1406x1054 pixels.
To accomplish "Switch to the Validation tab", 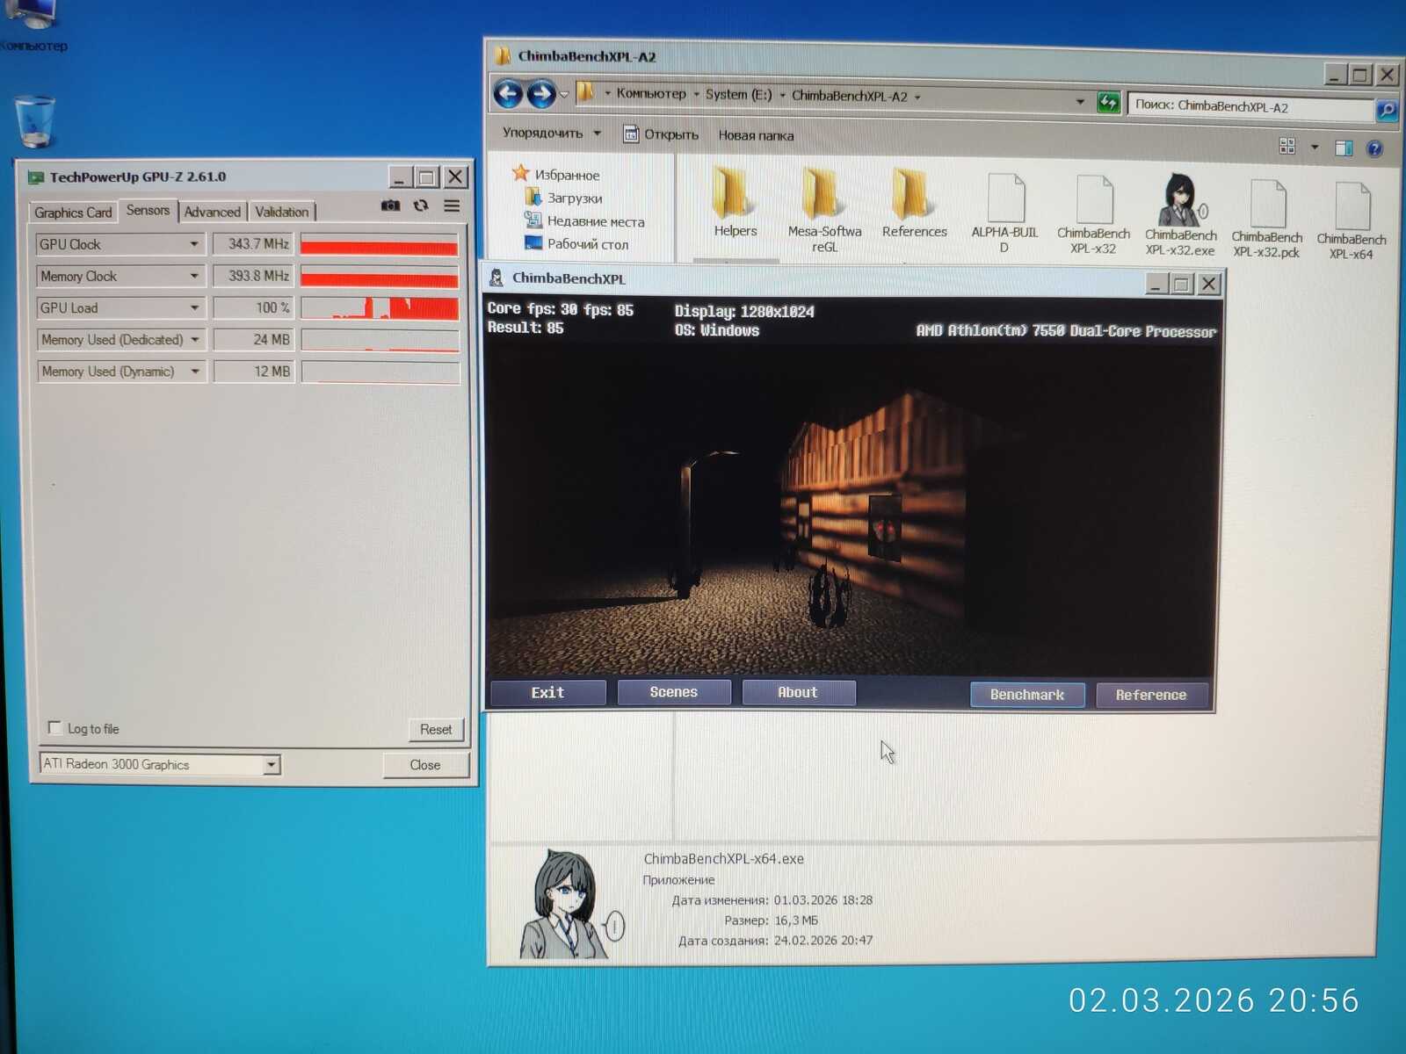I will pos(282,212).
